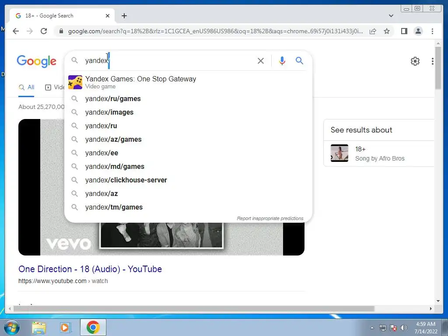This screenshot has height=336, width=448.
Task: Pick the 'yandex/az/games' suggestion
Action: pyautogui.click(x=188, y=140)
